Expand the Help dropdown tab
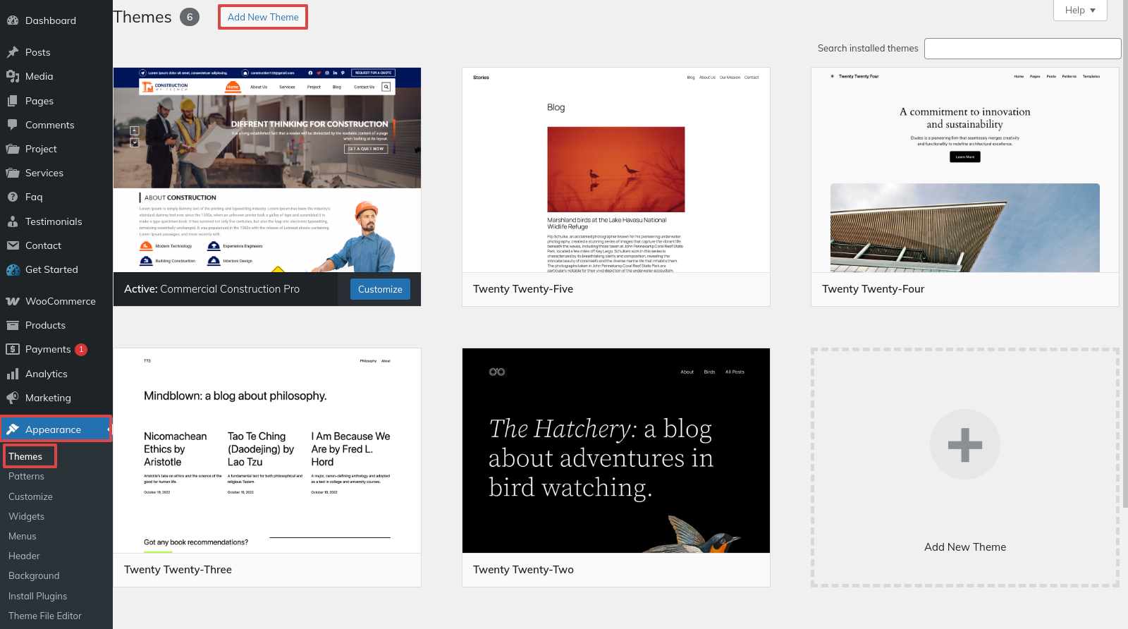The width and height of the screenshot is (1128, 629). [x=1080, y=10]
